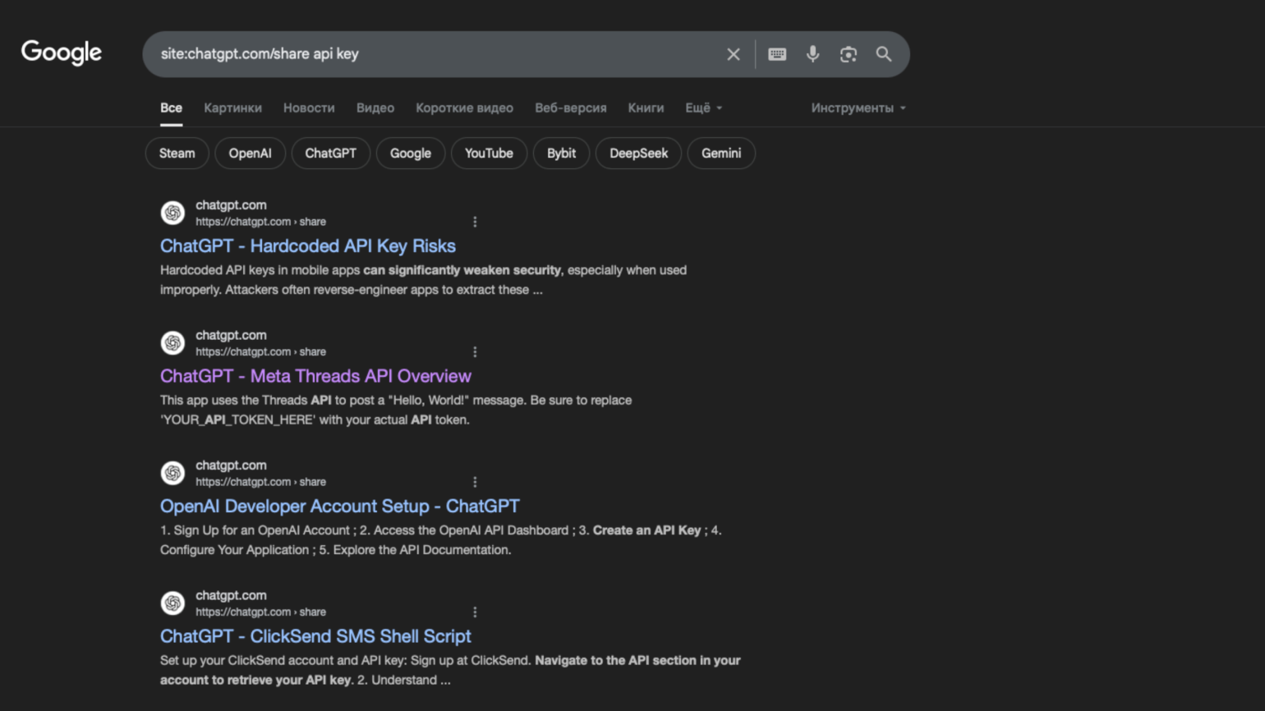Select the Steam filter chip
The image size is (1265, 711).
177,154
